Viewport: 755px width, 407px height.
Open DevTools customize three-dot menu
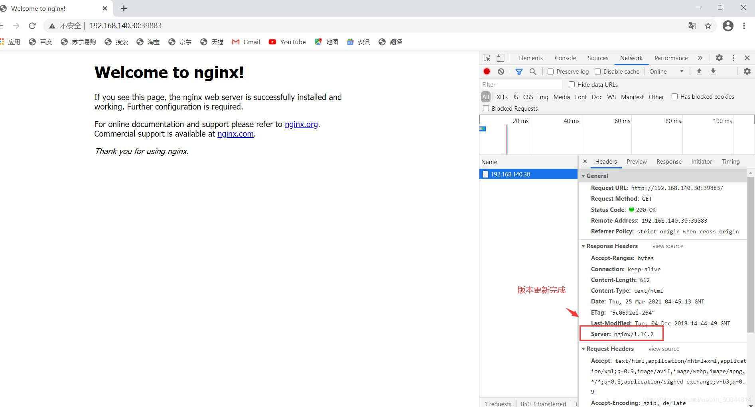click(x=733, y=58)
